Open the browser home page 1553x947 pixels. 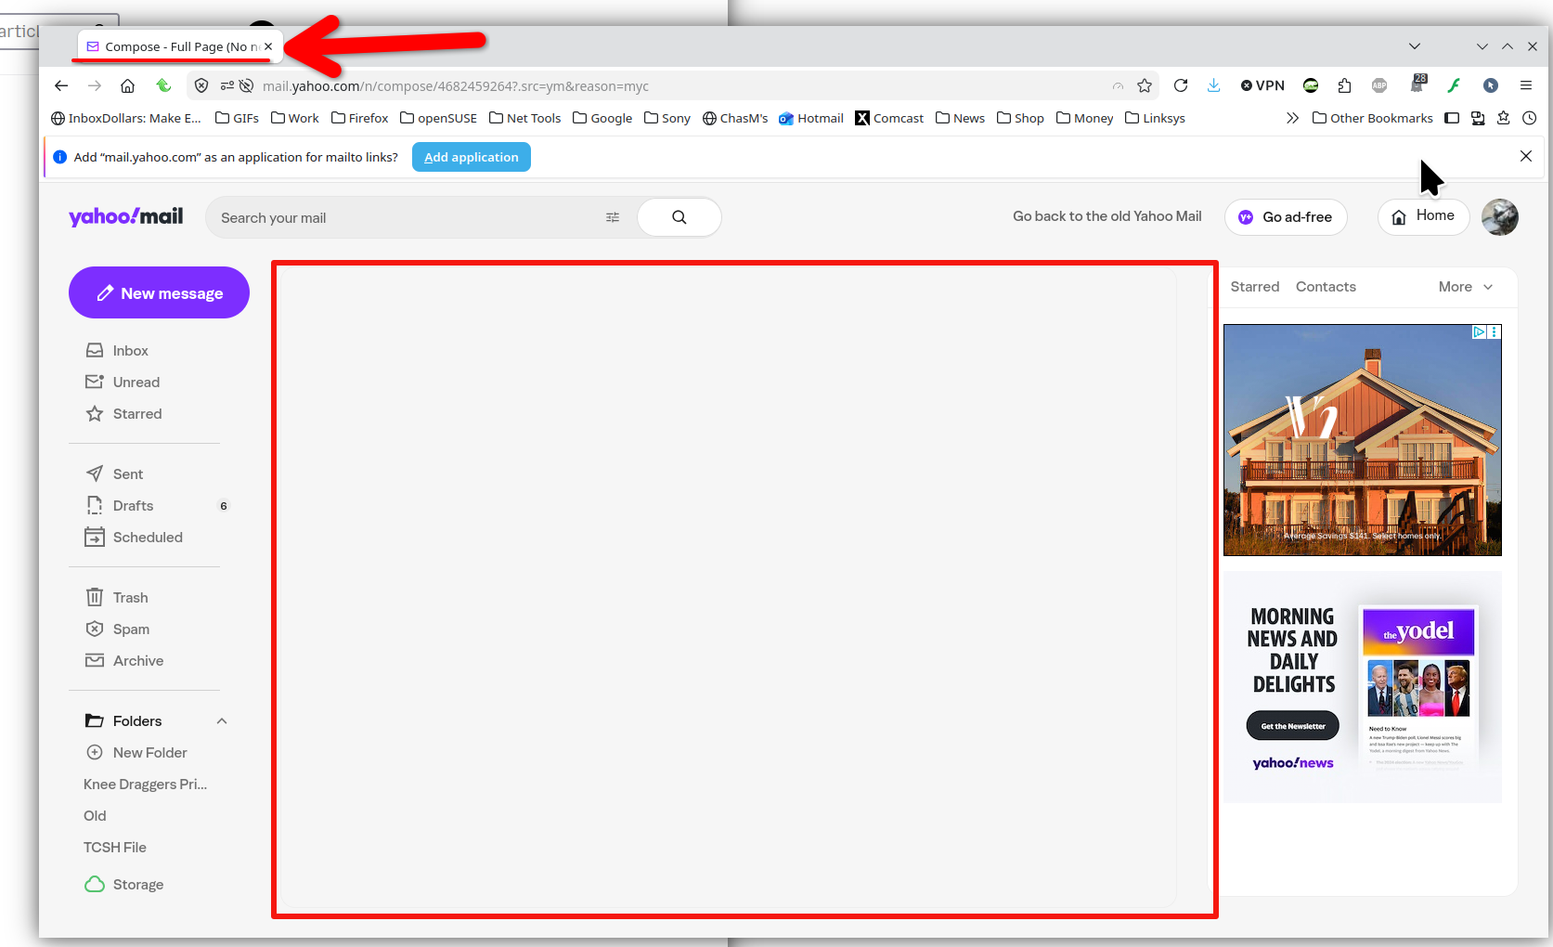128,85
